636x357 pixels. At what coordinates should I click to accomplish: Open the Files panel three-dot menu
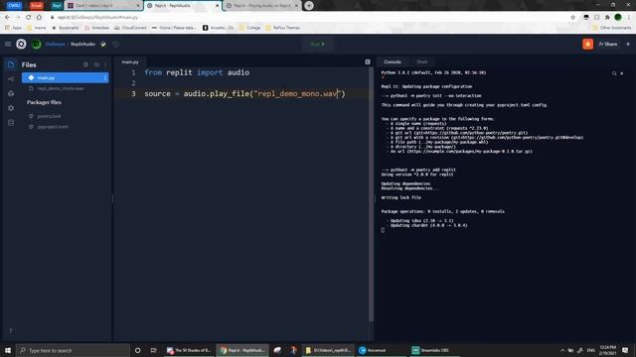click(105, 64)
